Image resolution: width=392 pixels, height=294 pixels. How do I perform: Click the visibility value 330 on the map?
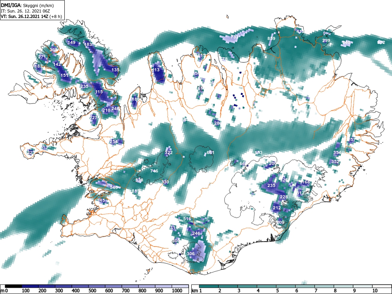[x=165, y=182]
